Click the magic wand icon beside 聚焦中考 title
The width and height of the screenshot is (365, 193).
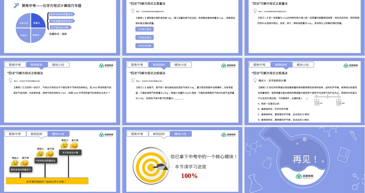[x=16, y=5]
